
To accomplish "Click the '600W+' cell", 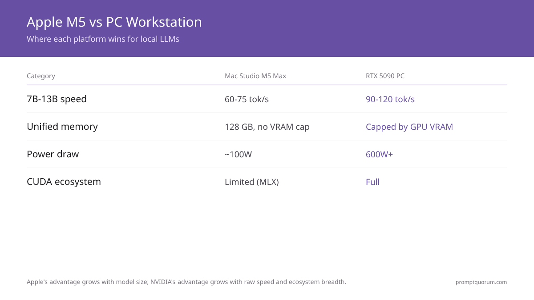I will pyautogui.click(x=379, y=154).
